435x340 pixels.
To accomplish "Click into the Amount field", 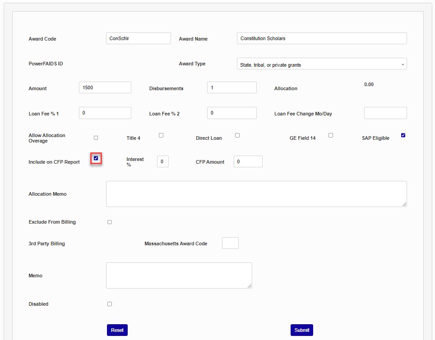I will coord(105,87).
